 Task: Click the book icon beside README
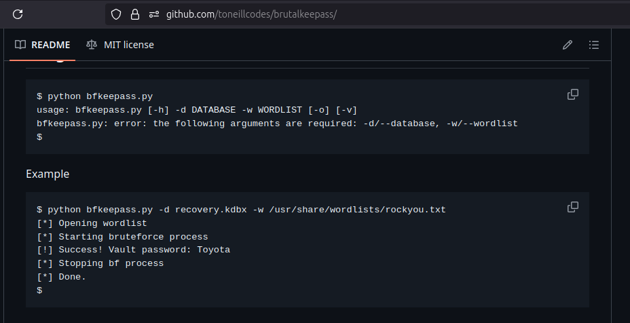click(x=20, y=45)
